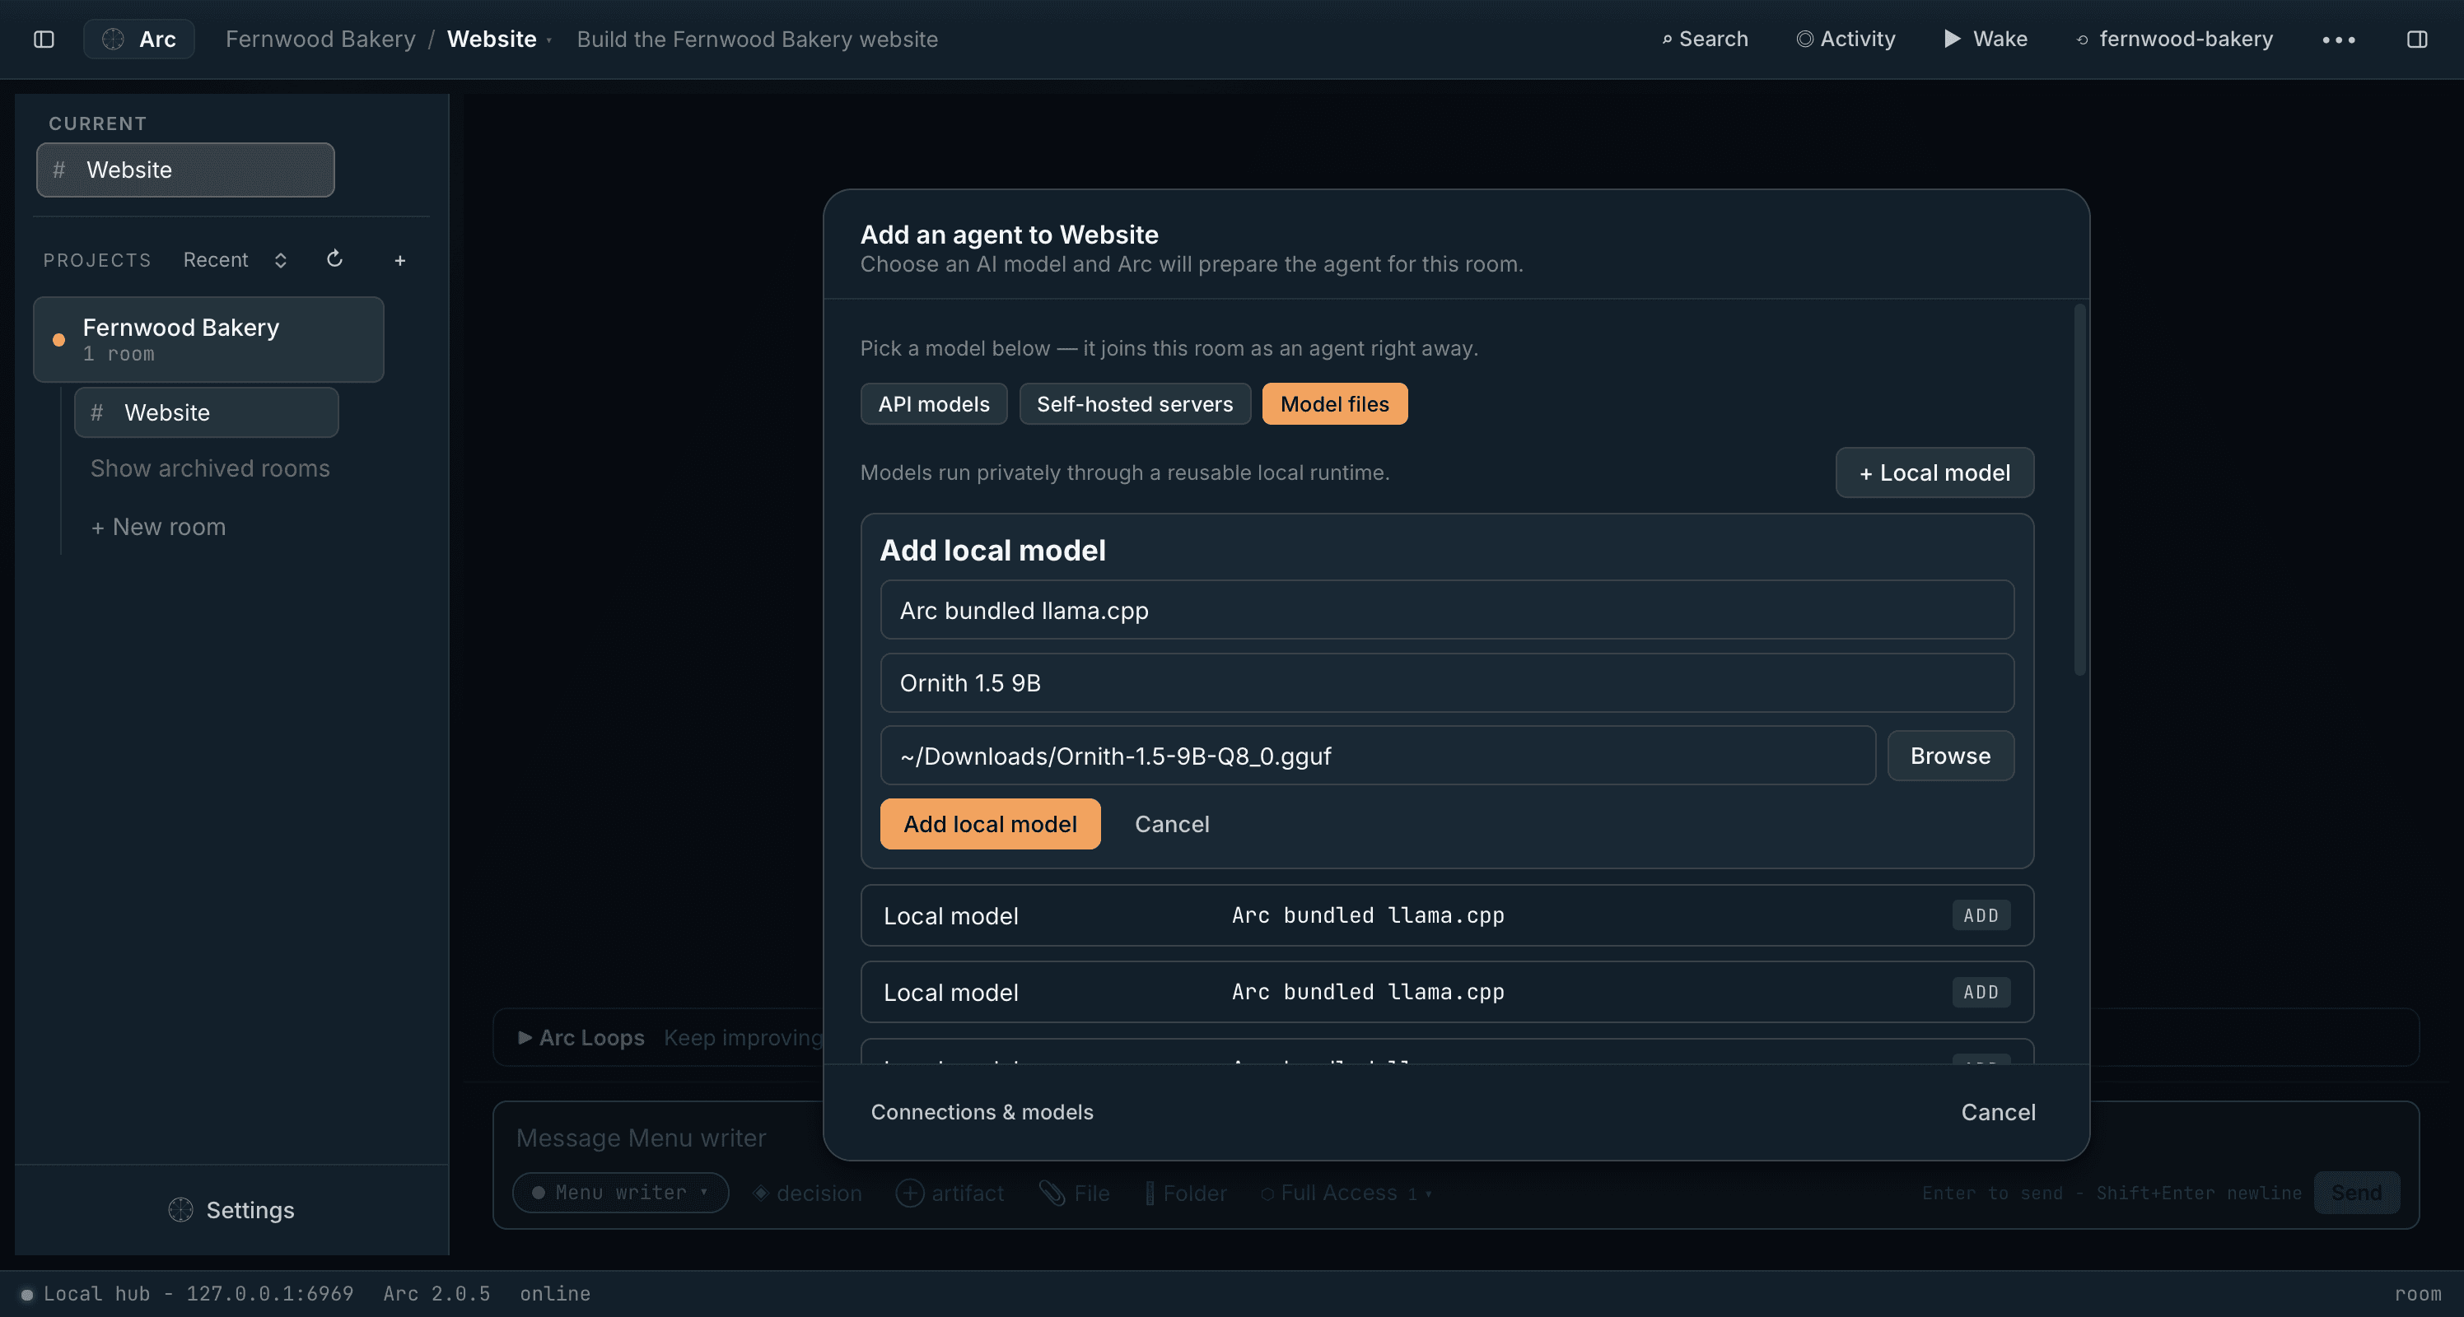Open the Full Access permissions dropdown

(x=1346, y=1193)
